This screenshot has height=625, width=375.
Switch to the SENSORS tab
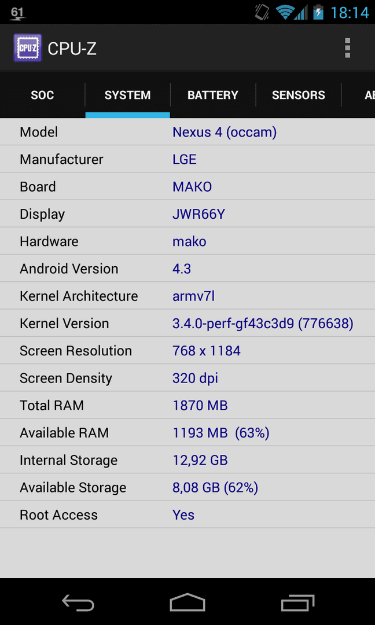[299, 95]
